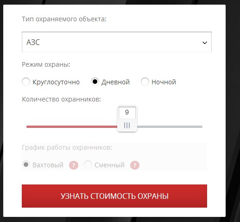Image resolution: width=240 pixels, height=222 pixels.
Task: Click the Тип охраняемого объекта label
Action: pos(64,19)
